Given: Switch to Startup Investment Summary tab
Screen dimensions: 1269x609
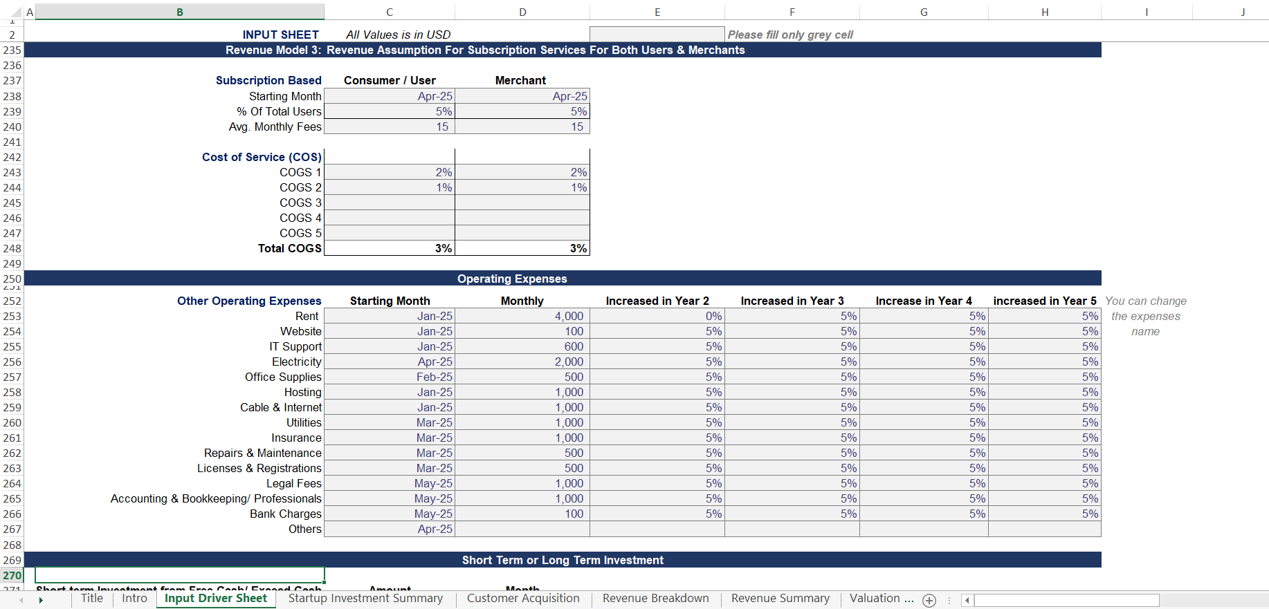Looking at the screenshot, I should (365, 599).
